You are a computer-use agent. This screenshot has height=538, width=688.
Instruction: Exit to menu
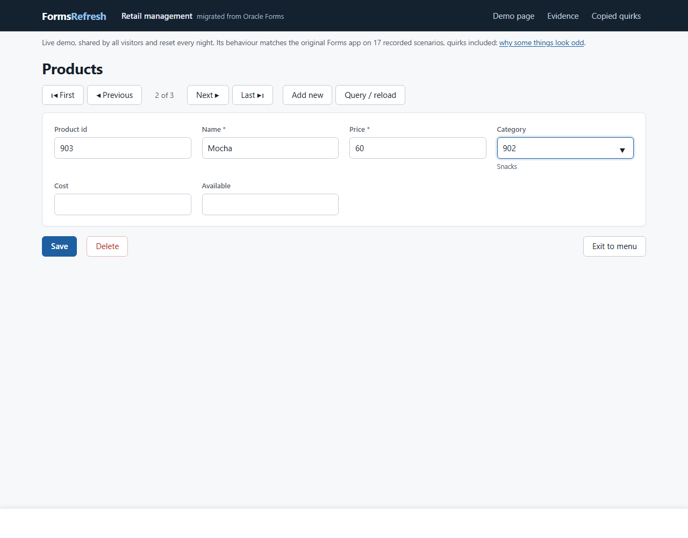(614, 246)
